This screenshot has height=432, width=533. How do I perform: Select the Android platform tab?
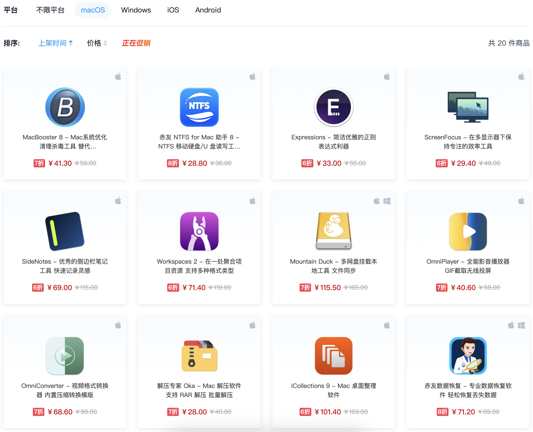click(x=208, y=10)
